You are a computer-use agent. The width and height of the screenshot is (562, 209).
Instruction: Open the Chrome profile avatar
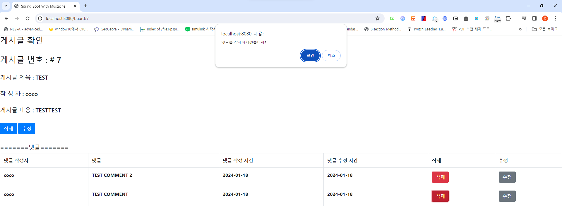[545, 18]
